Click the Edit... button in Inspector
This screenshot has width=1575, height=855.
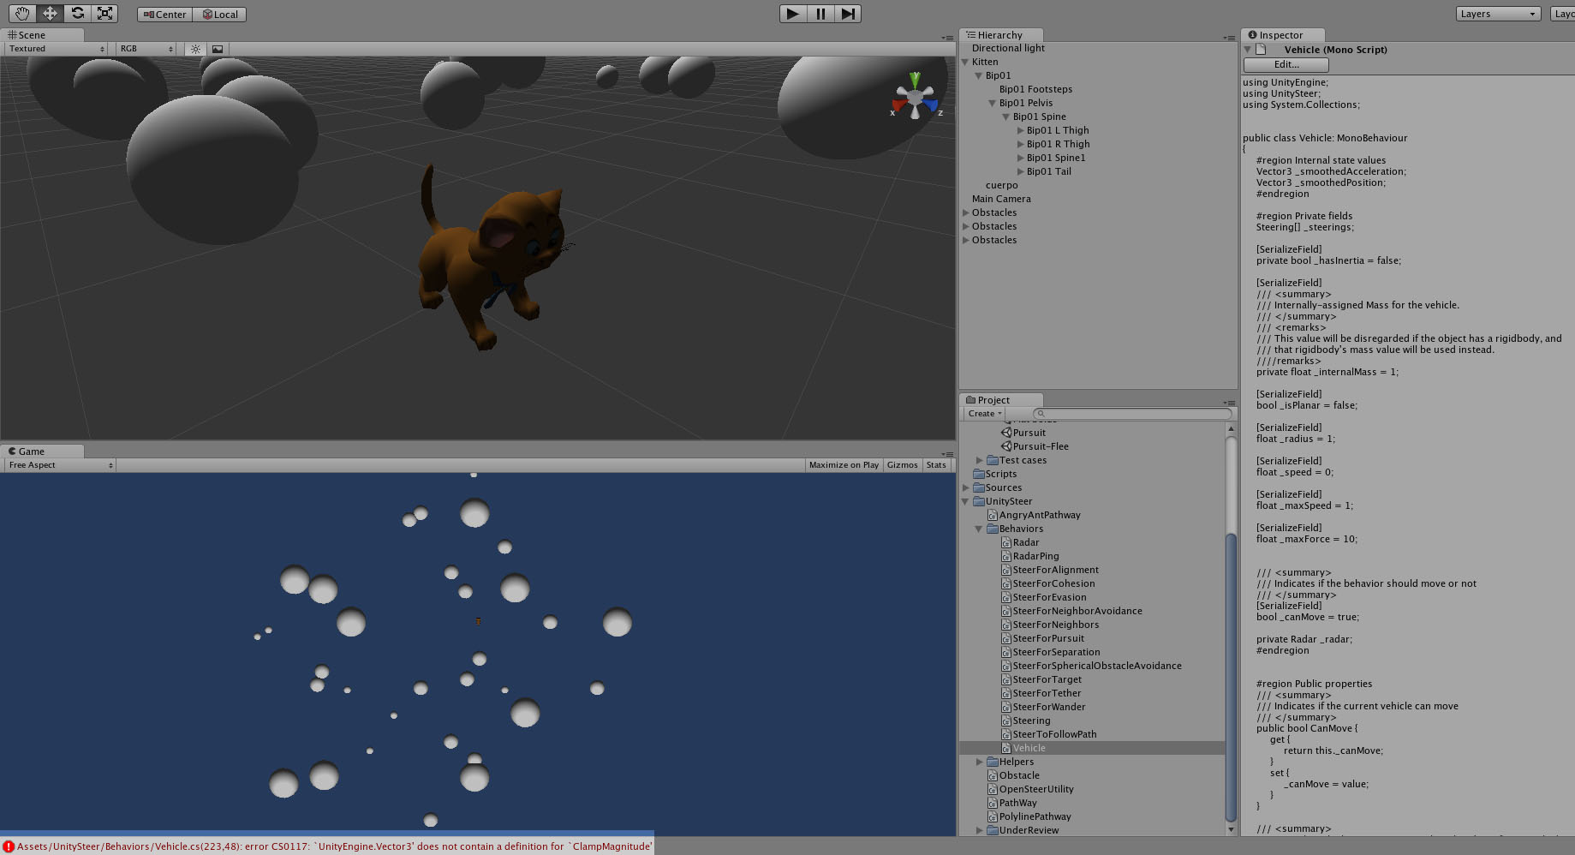point(1284,64)
